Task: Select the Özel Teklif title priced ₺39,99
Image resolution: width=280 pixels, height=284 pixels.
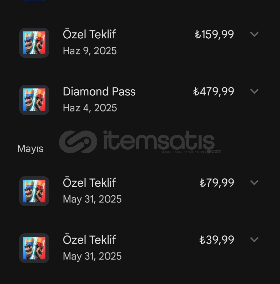Action: (x=89, y=239)
